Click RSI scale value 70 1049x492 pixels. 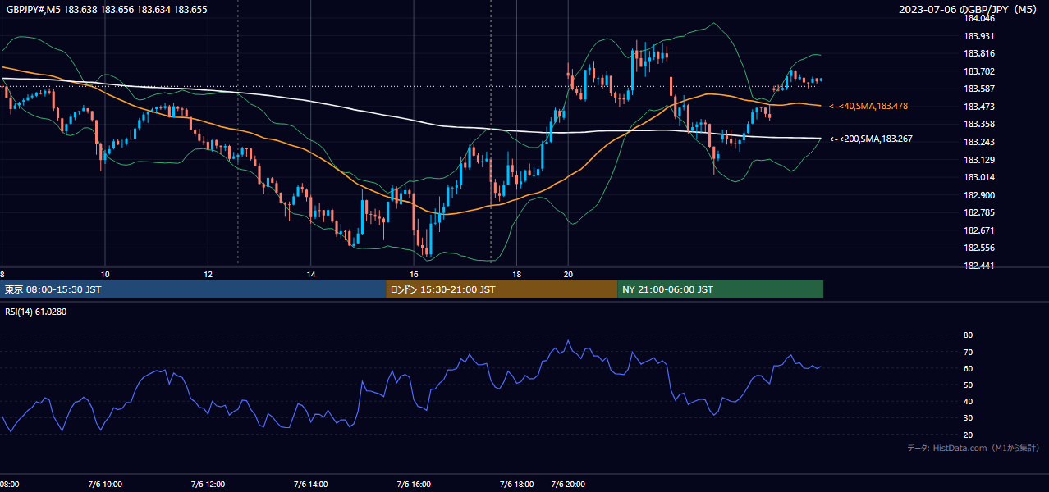coord(968,352)
